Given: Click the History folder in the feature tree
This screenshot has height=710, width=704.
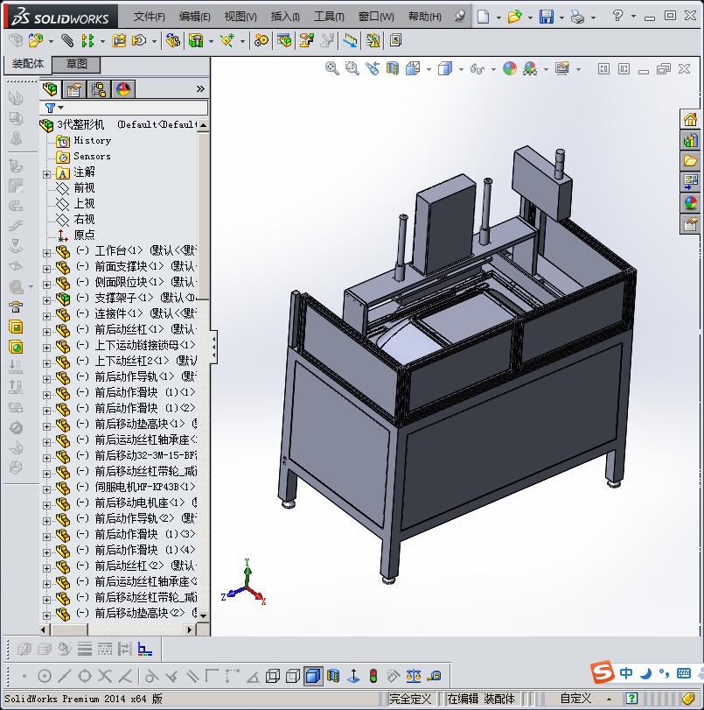Looking at the screenshot, I should click(92, 141).
